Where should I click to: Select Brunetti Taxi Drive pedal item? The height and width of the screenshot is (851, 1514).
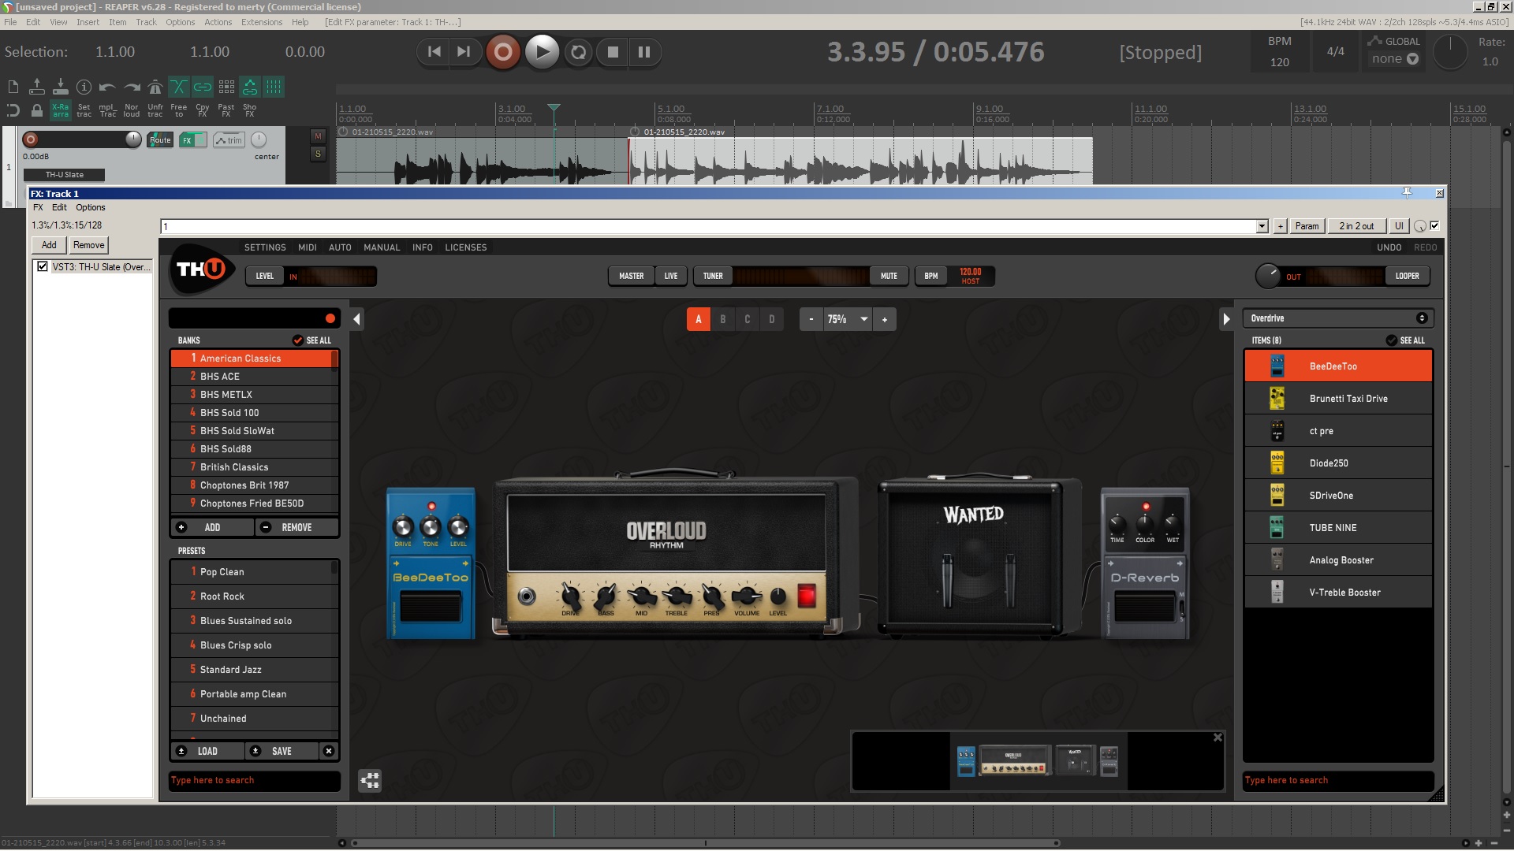pyautogui.click(x=1338, y=399)
